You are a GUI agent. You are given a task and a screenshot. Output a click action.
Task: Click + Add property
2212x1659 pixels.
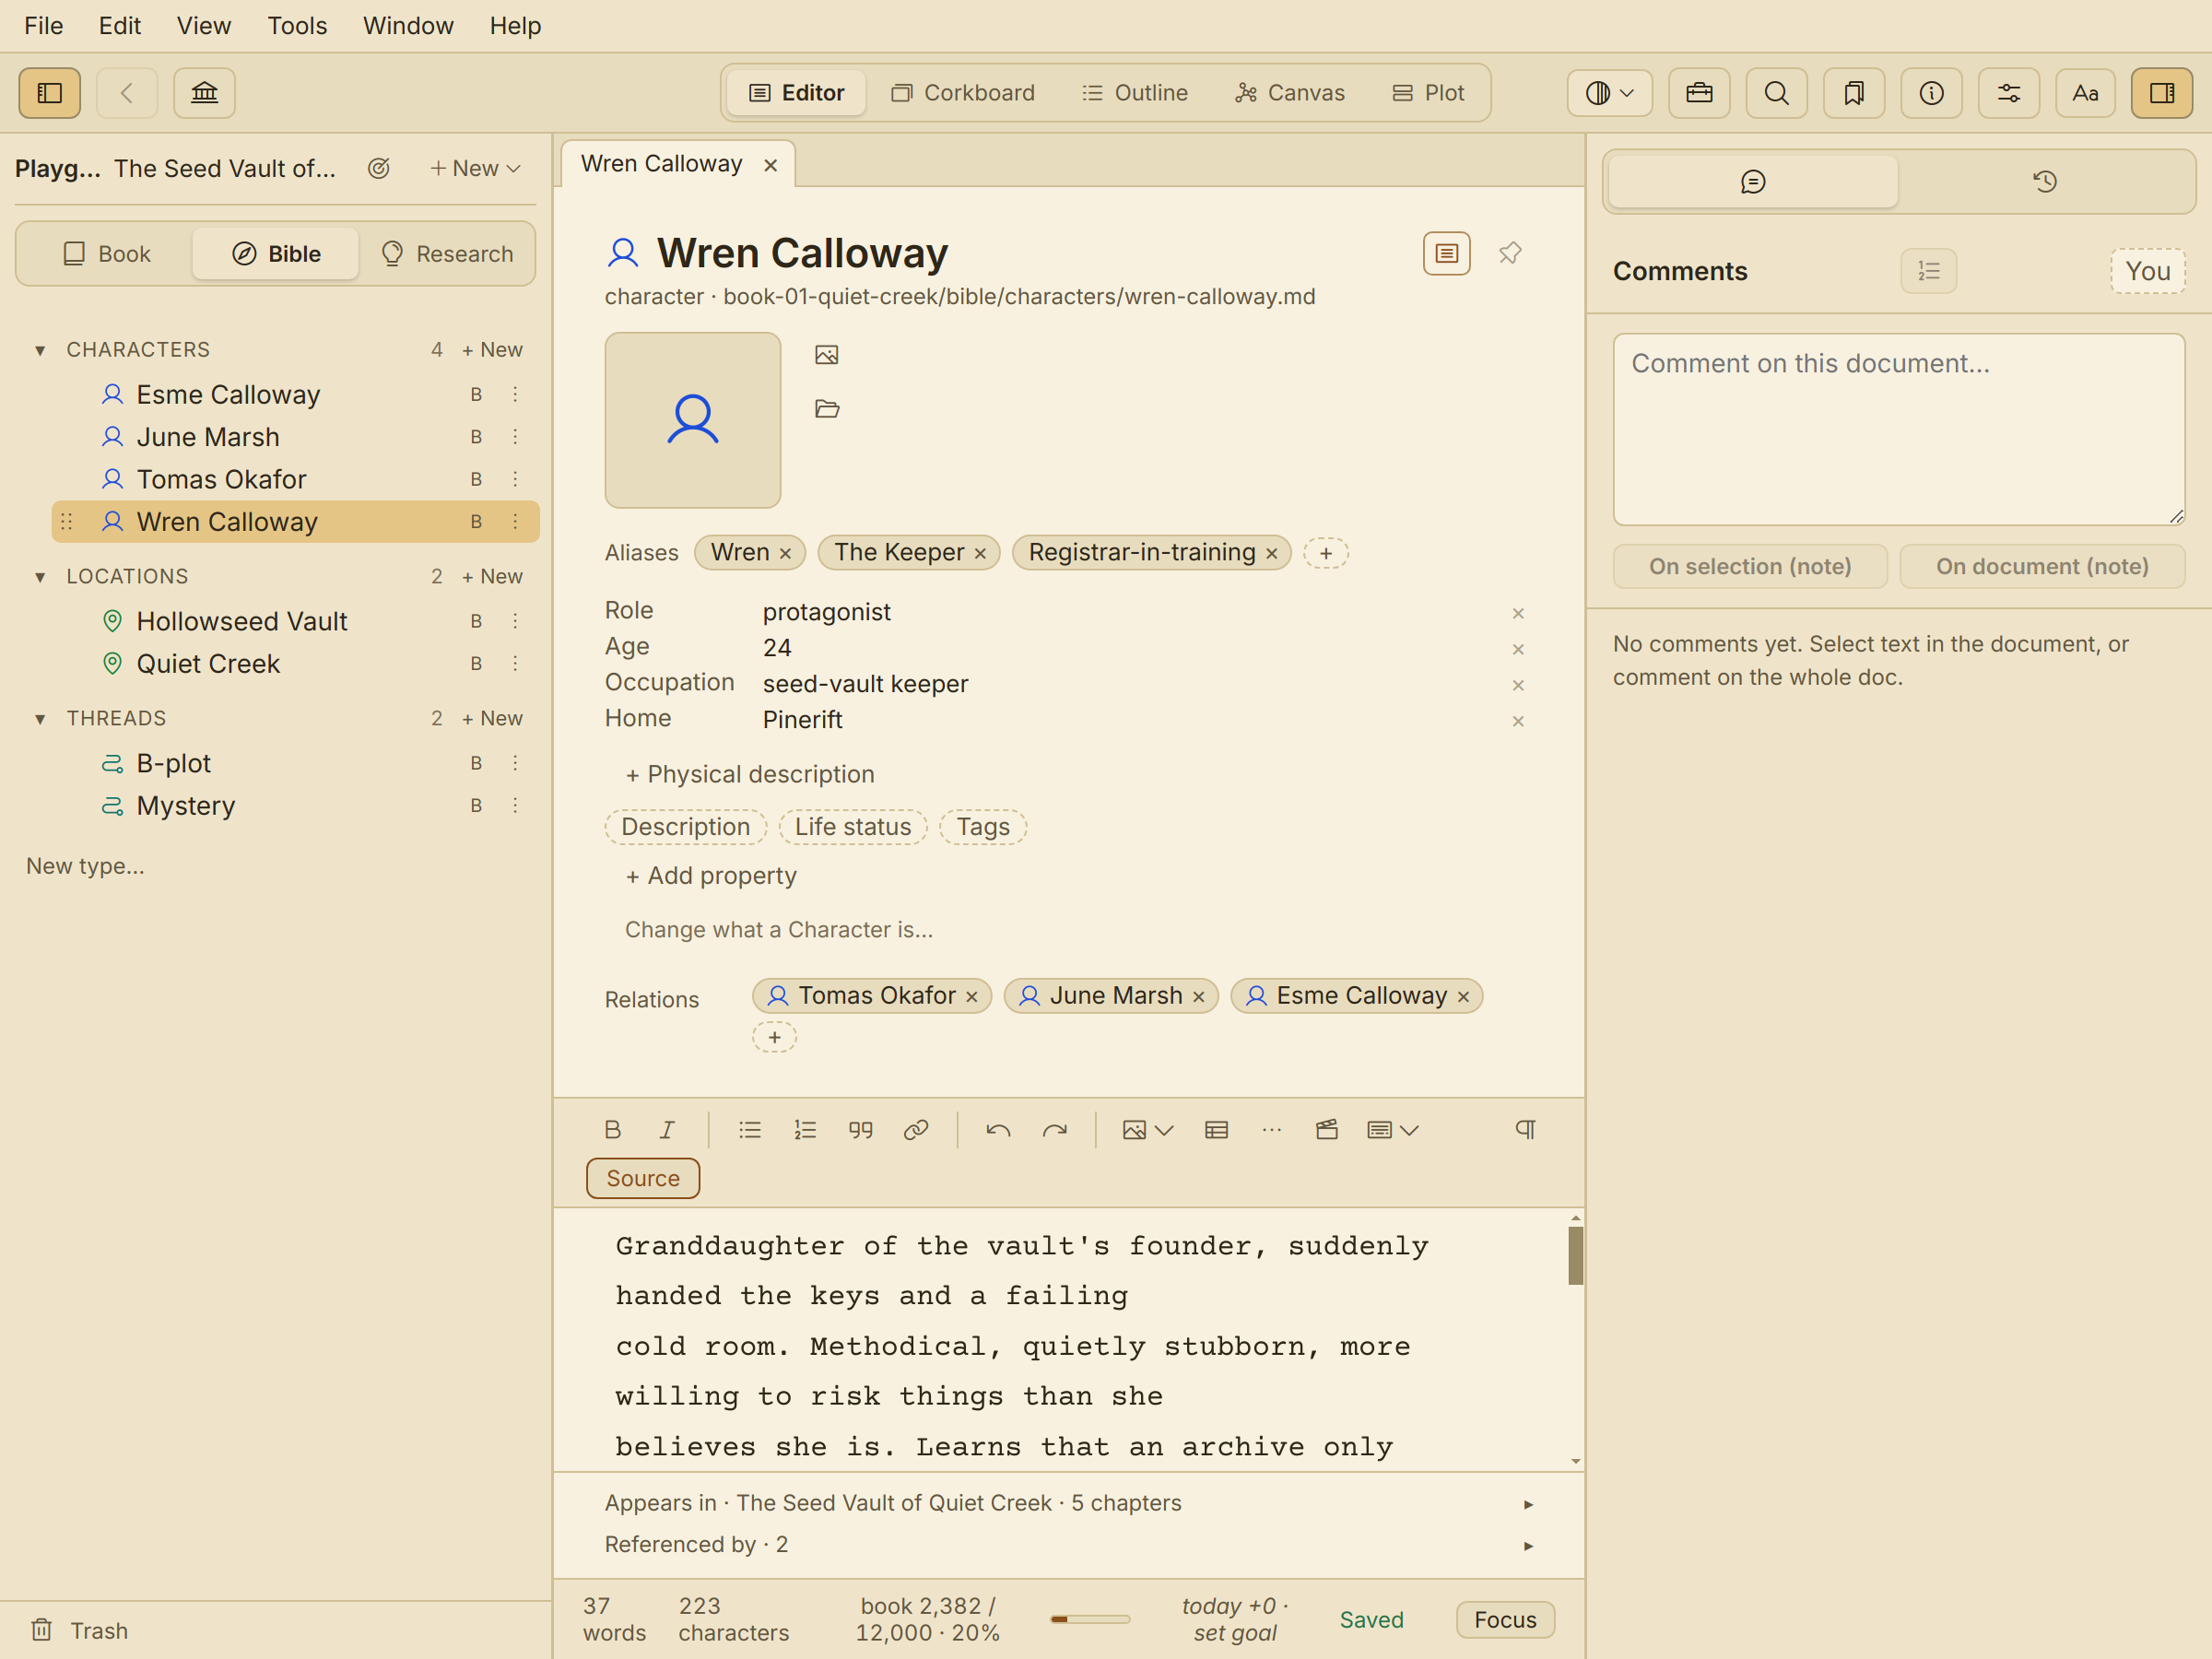point(711,876)
